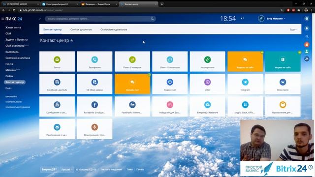Click the help question mark icon
Screen dimensions: 315x177
coord(307,19)
